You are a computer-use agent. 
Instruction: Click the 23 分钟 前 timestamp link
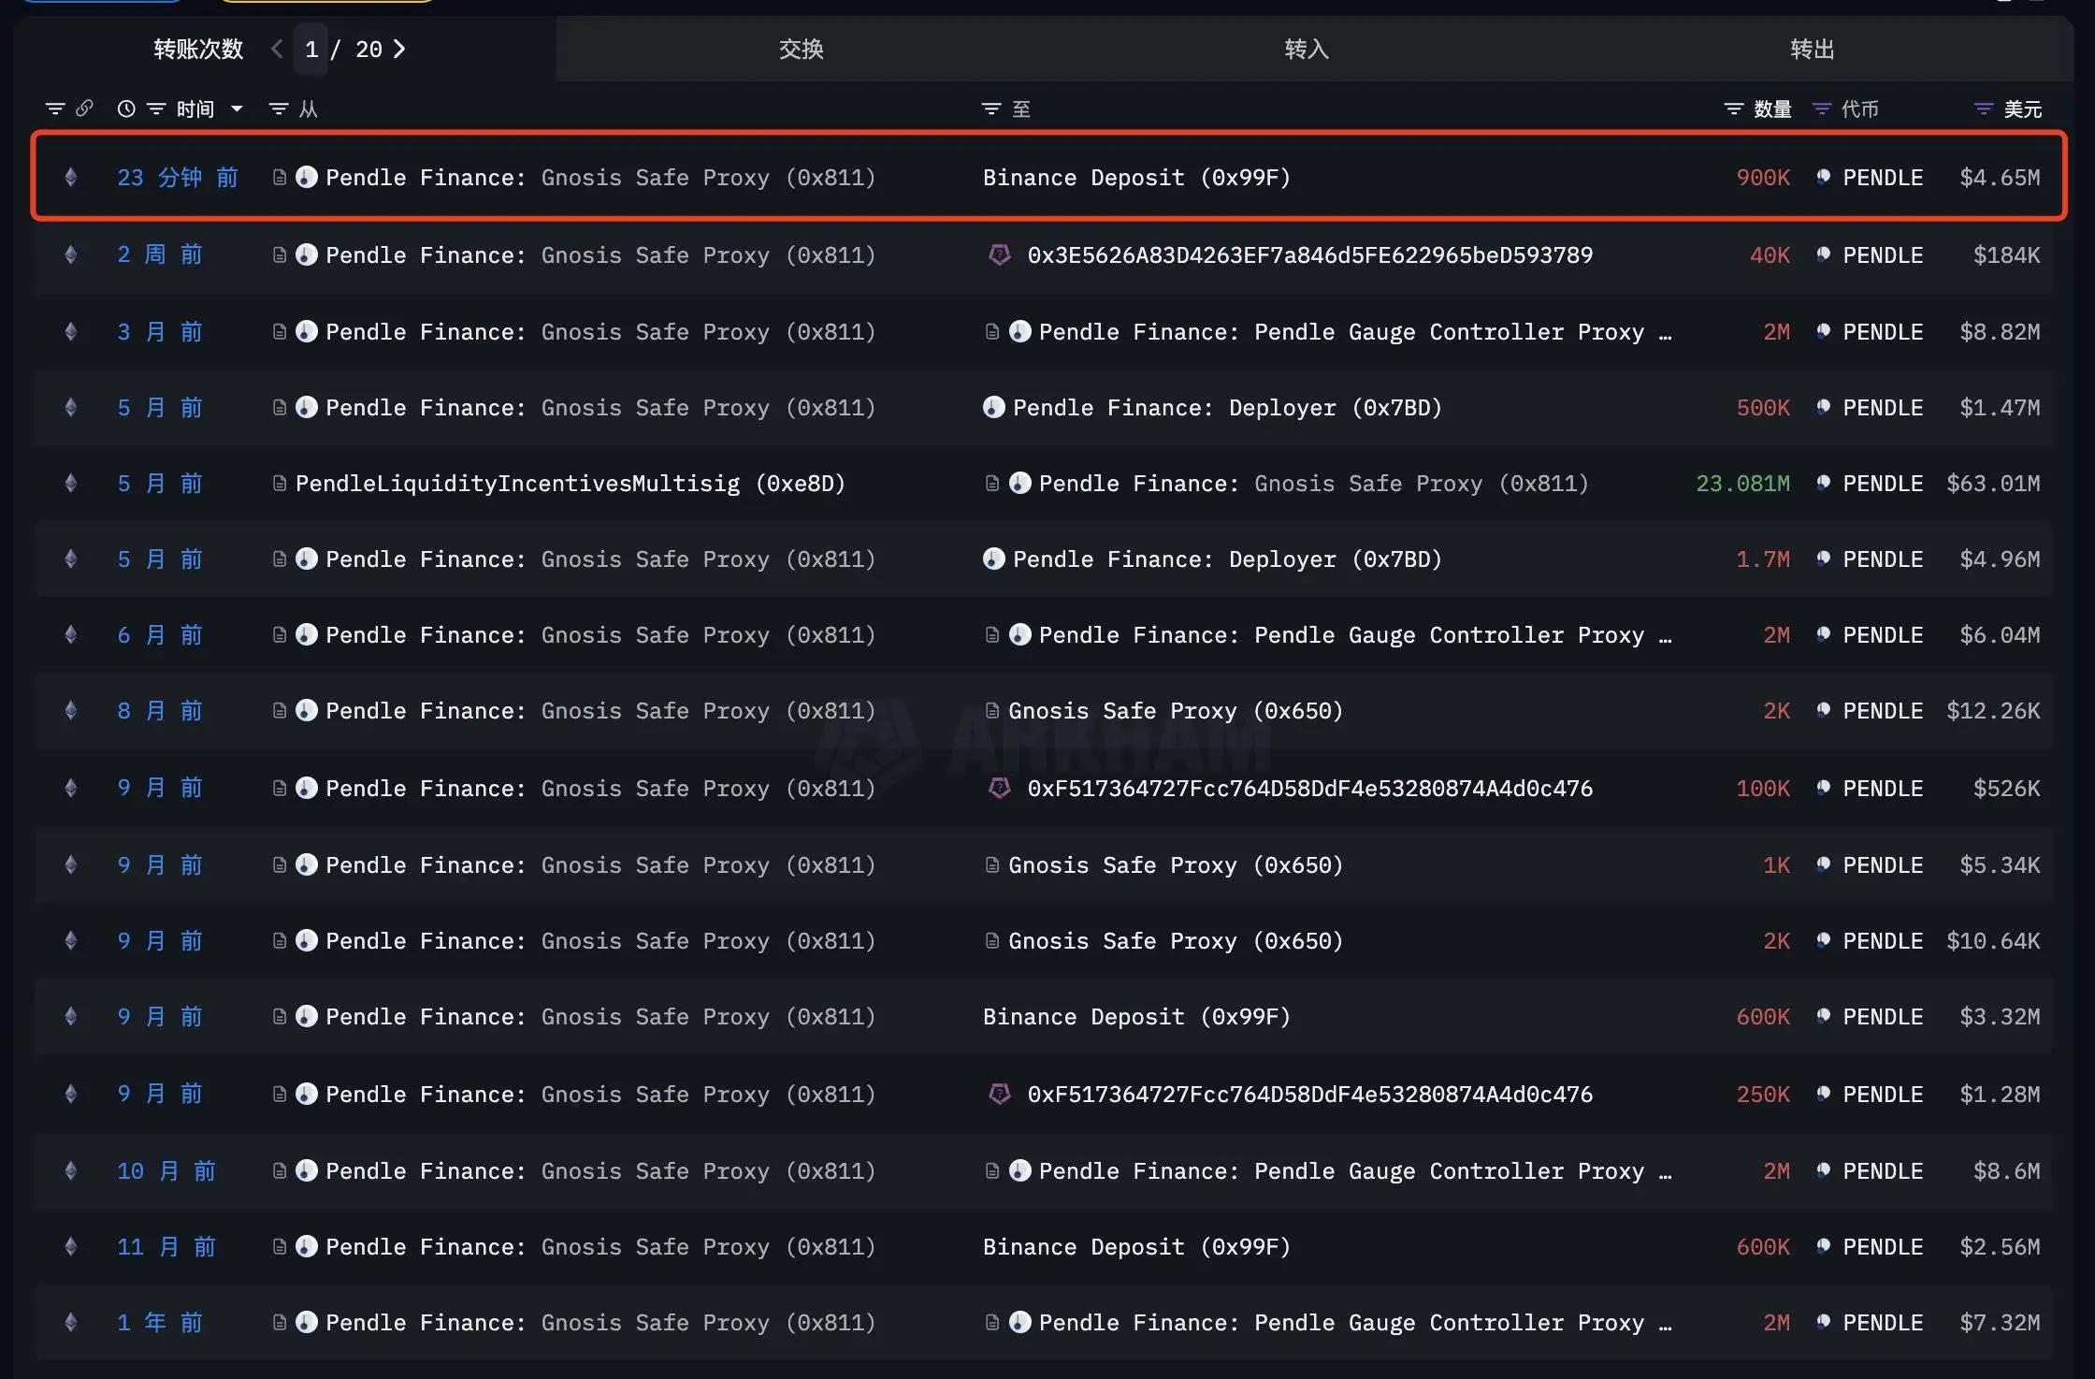177,177
